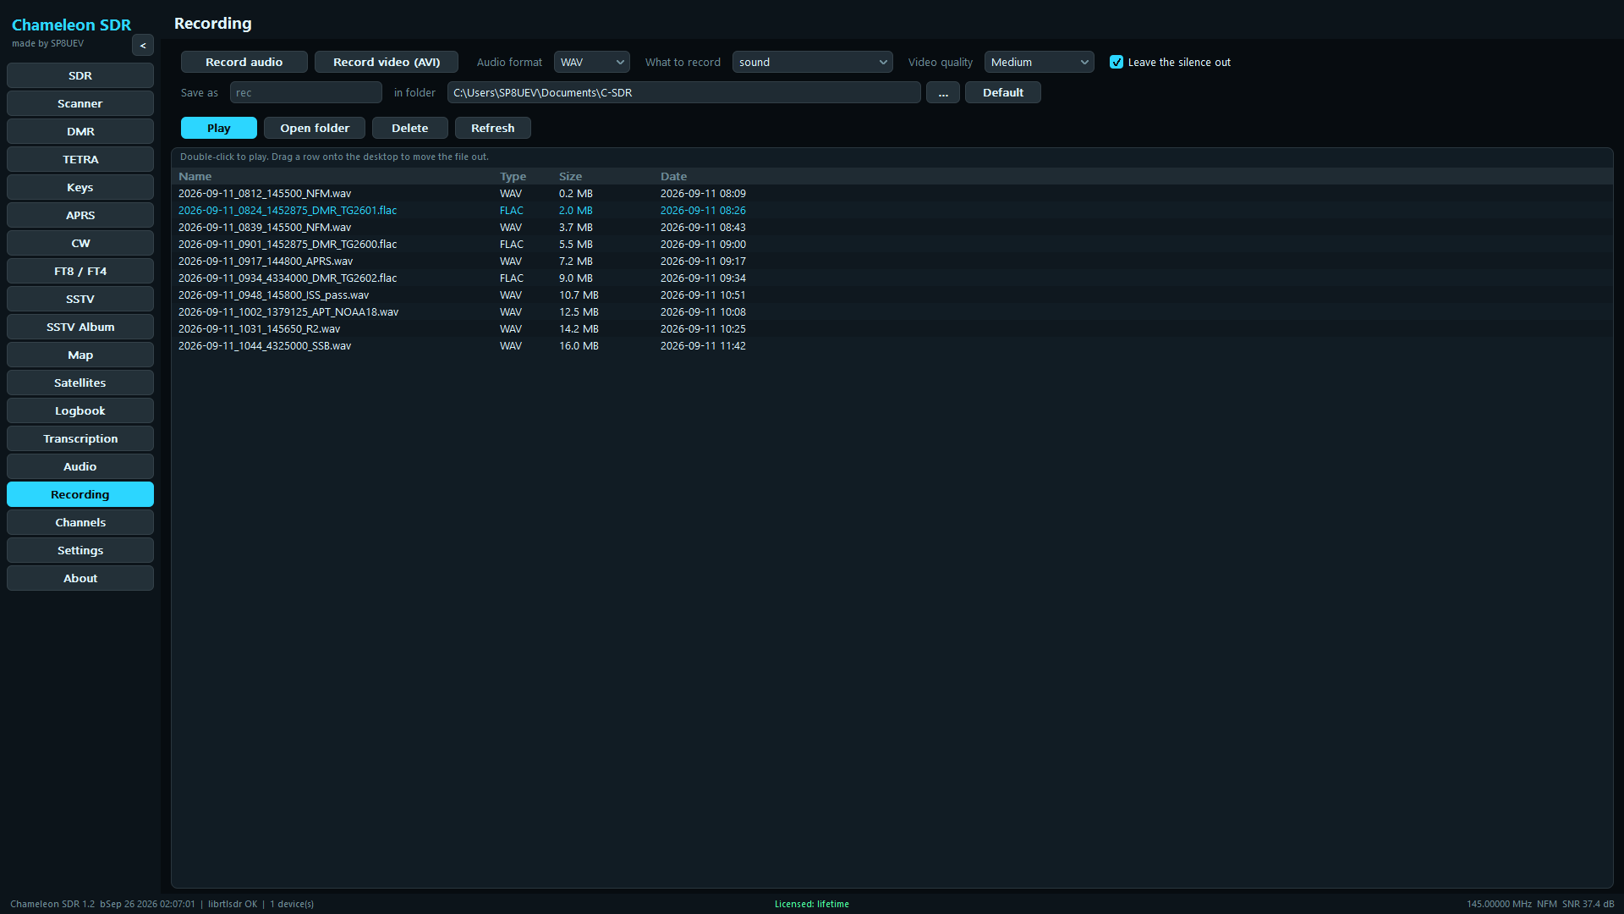The width and height of the screenshot is (1624, 914).
Task: Expand the What to record dropdown
Action: pos(812,63)
